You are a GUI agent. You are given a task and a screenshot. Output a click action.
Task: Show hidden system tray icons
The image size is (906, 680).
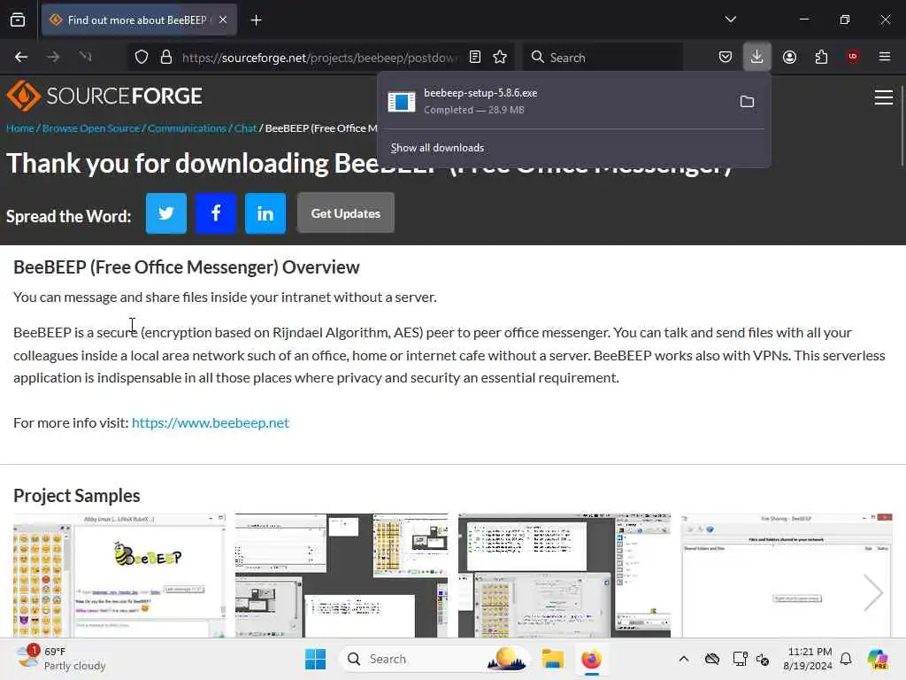pyautogui.click(x=684, y=659)
